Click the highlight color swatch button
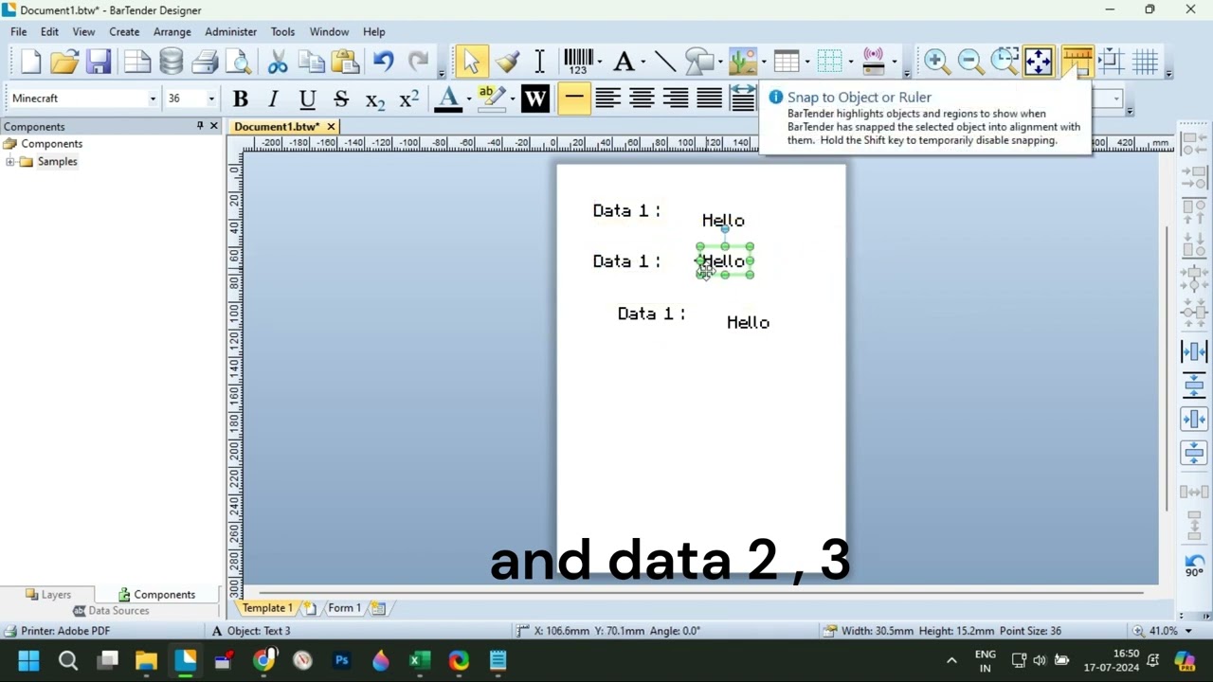The image size is (1213, 682). pyautogui.click(x=491, y=99)
